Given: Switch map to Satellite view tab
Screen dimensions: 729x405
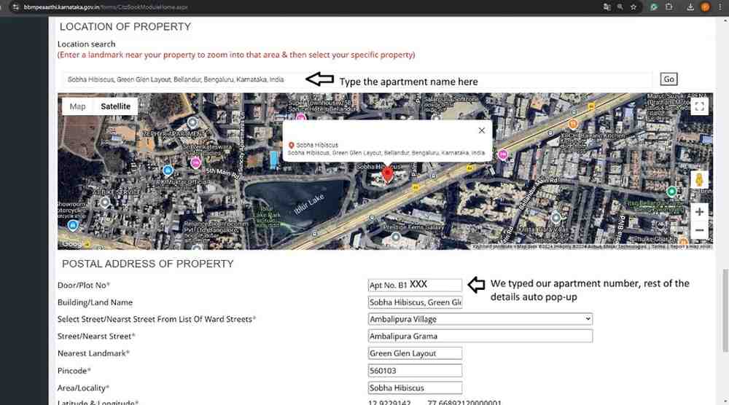Looking at the screenshot, I should click(x=115, y=106).
